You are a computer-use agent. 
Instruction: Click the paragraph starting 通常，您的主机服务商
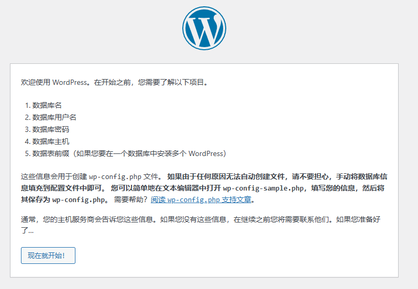click(201, 225)
